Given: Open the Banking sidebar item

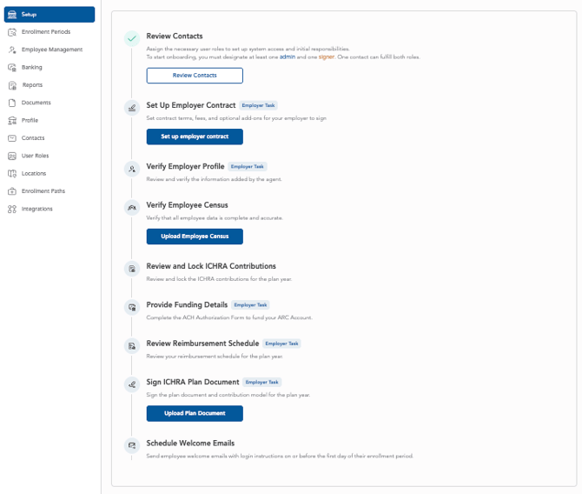Looking at the screenshot, I should tap(32, 67).
